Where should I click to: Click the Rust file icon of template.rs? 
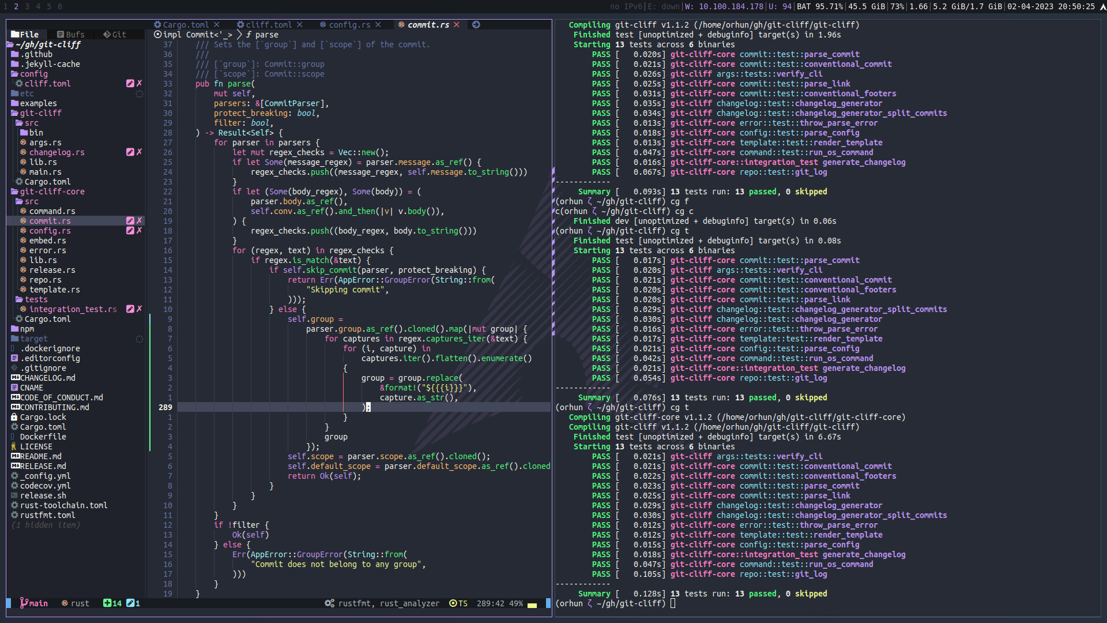point(24,290)
